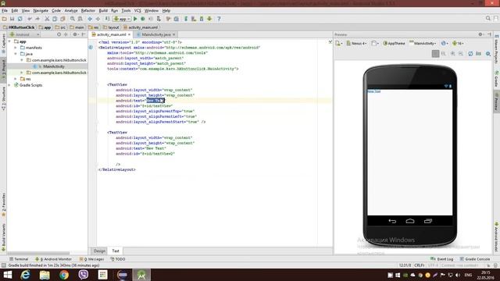500x281 pixels.
Task: Switch to the MainActivity.java tab
Action: (x=155, y=34)
